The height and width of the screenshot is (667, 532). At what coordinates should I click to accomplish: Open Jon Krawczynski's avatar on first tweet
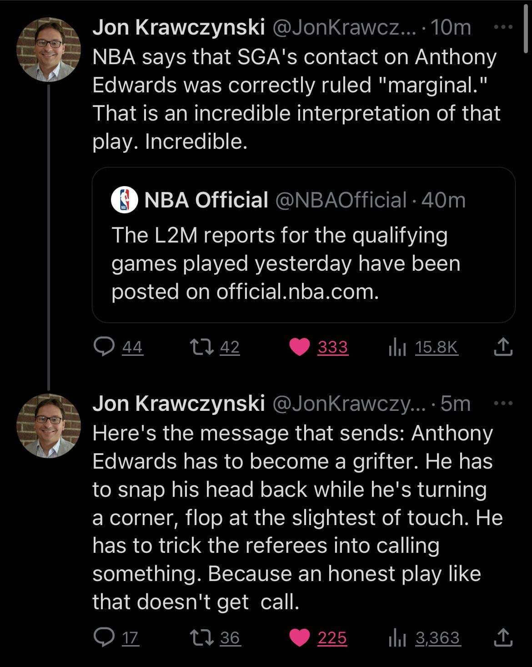(49, 50)
